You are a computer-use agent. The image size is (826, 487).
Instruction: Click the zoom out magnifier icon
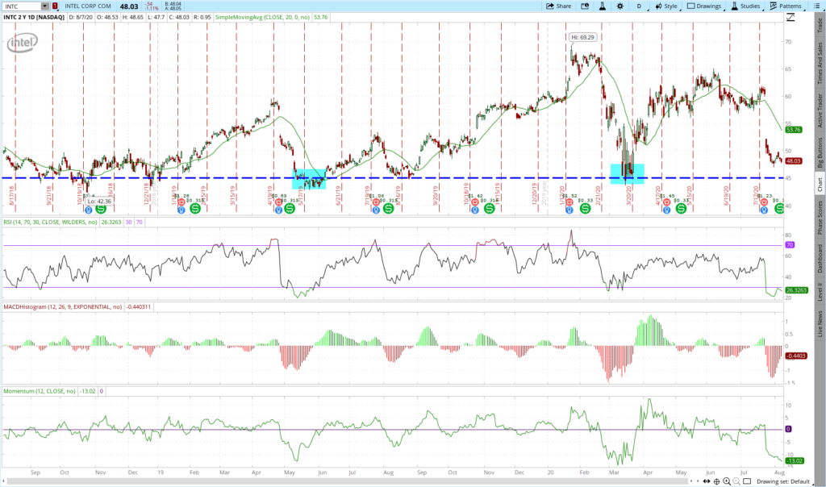[736, 481]
